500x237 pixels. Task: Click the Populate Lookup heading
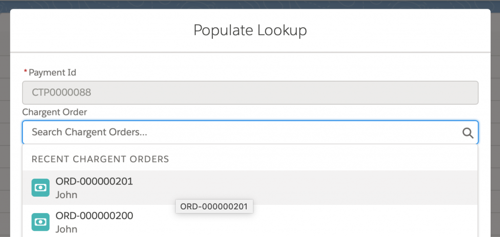(250, 30)
